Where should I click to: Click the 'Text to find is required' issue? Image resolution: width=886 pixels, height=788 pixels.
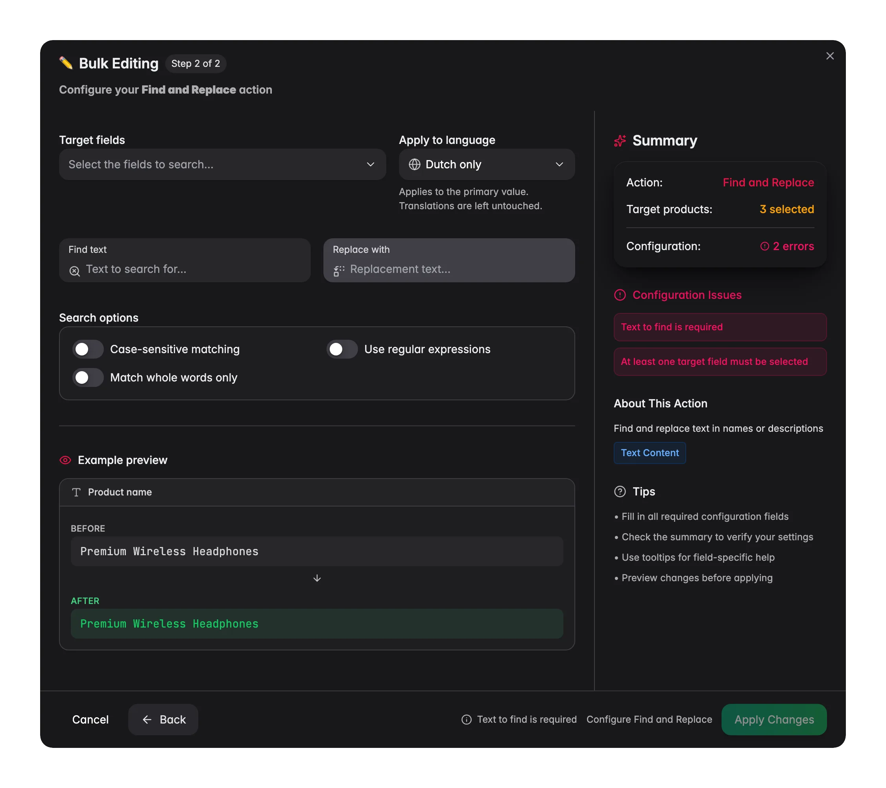pos(720,327)
